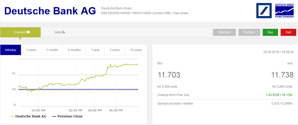This screenshot has height=125, width=298.
Task: Click the green Buy button
Action: click(x=270, y=32)
